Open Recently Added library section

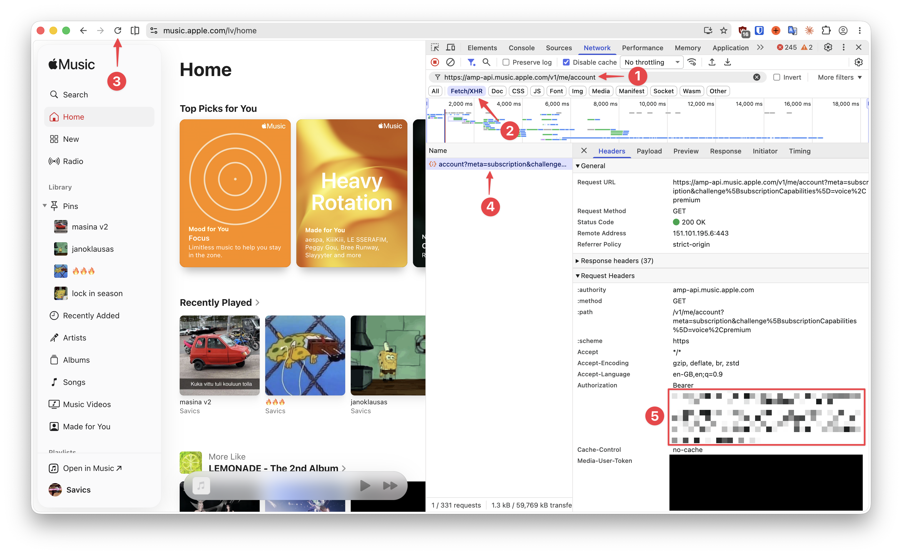coord(99,316)
